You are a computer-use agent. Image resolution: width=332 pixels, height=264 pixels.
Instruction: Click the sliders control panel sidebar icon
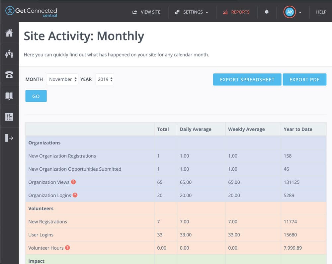(x=9, y=117)
